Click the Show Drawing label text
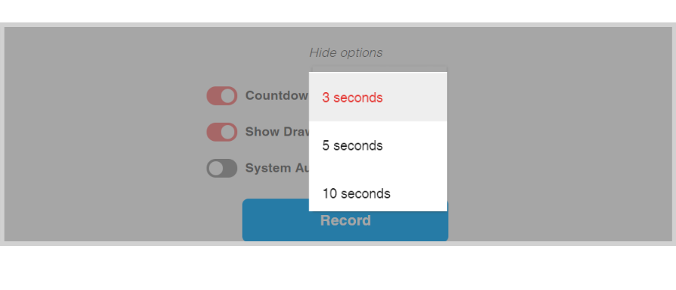676x290 pixels. coord(276,132)
